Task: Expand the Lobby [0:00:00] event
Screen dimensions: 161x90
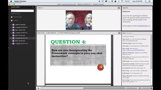Action: click(x=11, y=25)
